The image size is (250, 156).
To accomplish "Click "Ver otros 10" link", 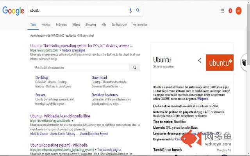I will (x=224, y=150).
